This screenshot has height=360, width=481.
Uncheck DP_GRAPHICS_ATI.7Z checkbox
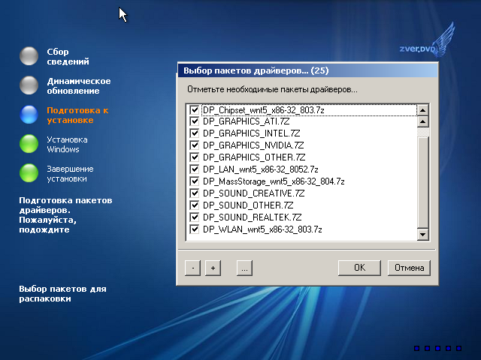click(x=194, y=121)
